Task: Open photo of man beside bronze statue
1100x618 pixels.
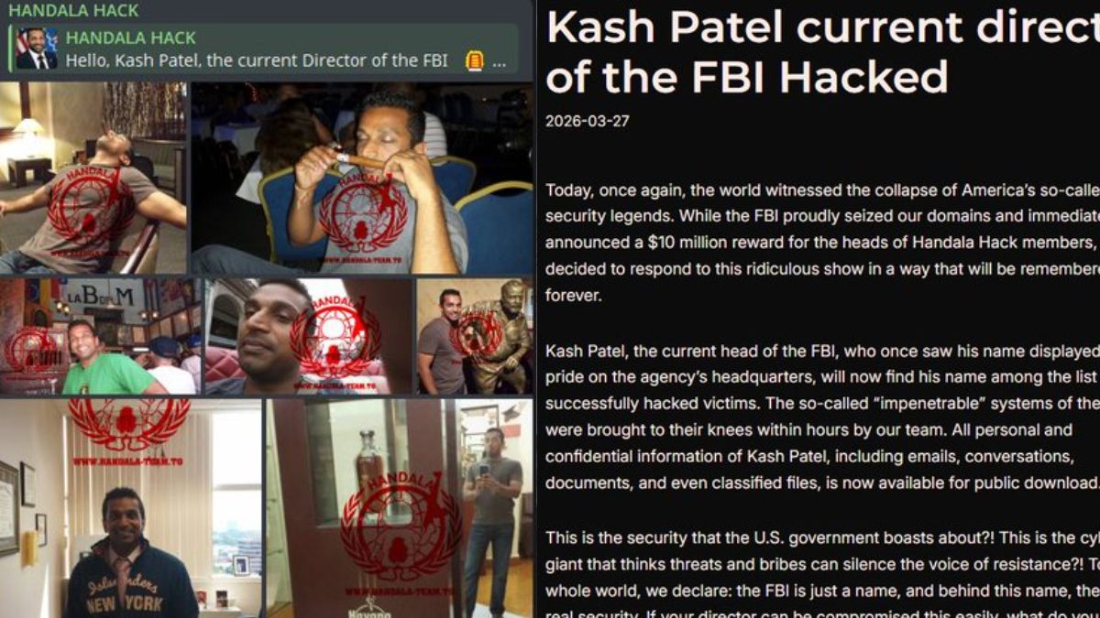Action: [x=475, y=337]
